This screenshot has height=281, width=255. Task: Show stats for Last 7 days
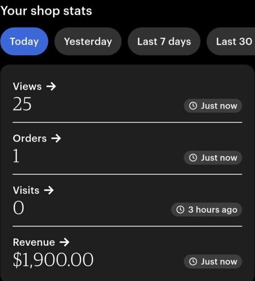point(164,41)
